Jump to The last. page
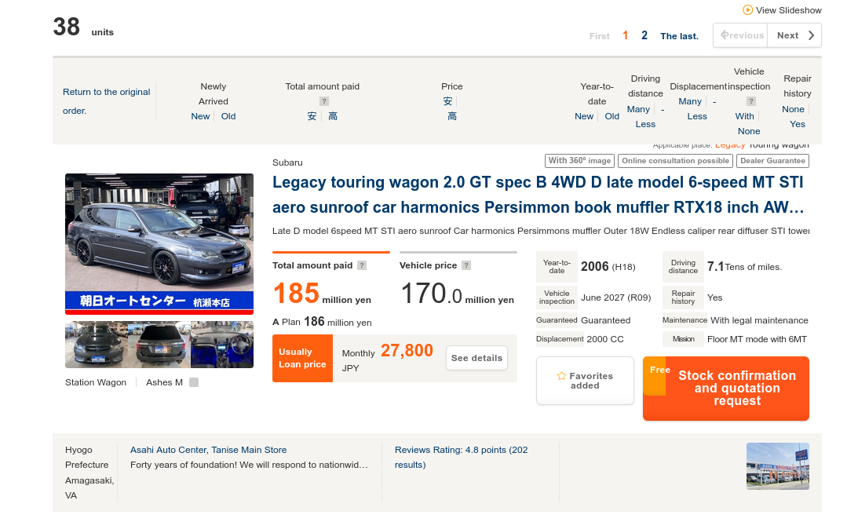Viewport: 847px width, 522px height. [x=679, y=36]
